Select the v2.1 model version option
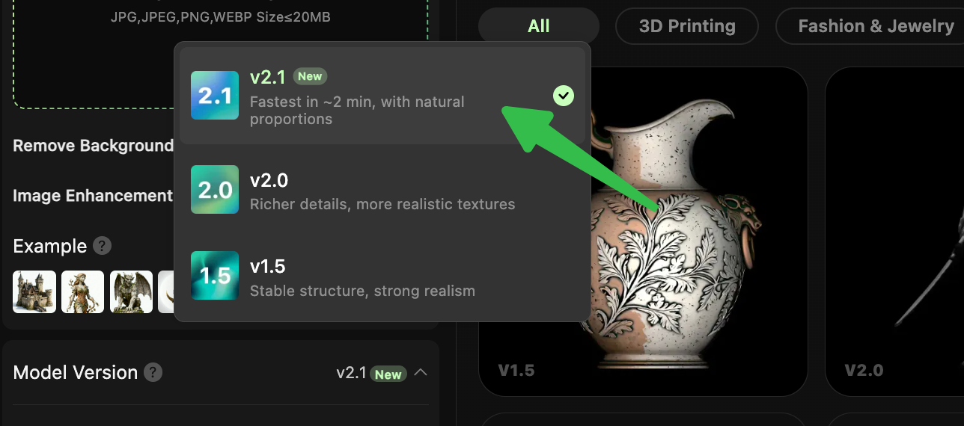964x426 pixels. pyautogui.click(x=382, y=96)
